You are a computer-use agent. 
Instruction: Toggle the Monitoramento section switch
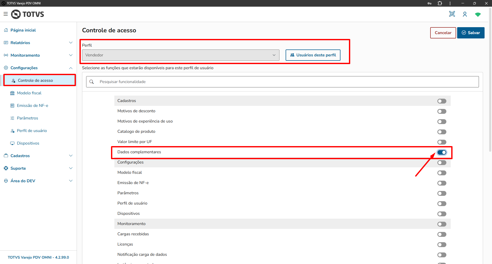[x=442, y=224]
